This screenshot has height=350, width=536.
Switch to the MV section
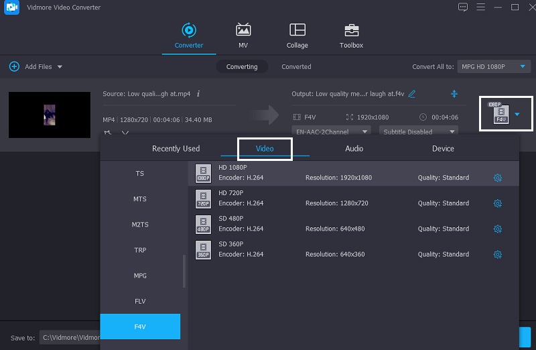click(243, 36)
